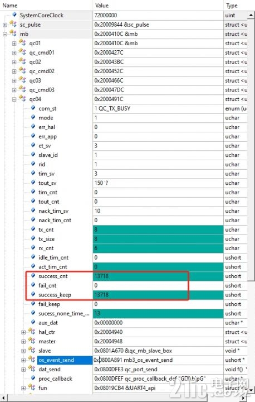Viewport: 255px width, 402px height.
Task: Click the slave_id member icon
Action: coord(33,154)
